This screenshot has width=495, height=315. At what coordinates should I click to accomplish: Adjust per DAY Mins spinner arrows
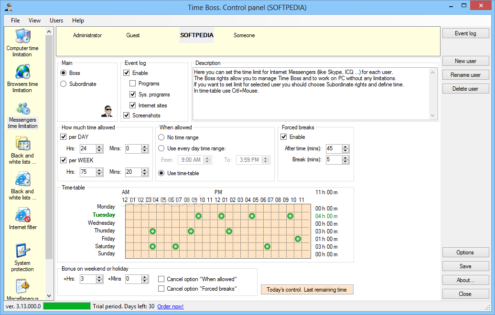[x=145, y=149]
